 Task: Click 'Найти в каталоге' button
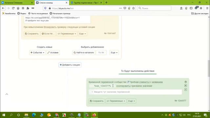point(84,52)
